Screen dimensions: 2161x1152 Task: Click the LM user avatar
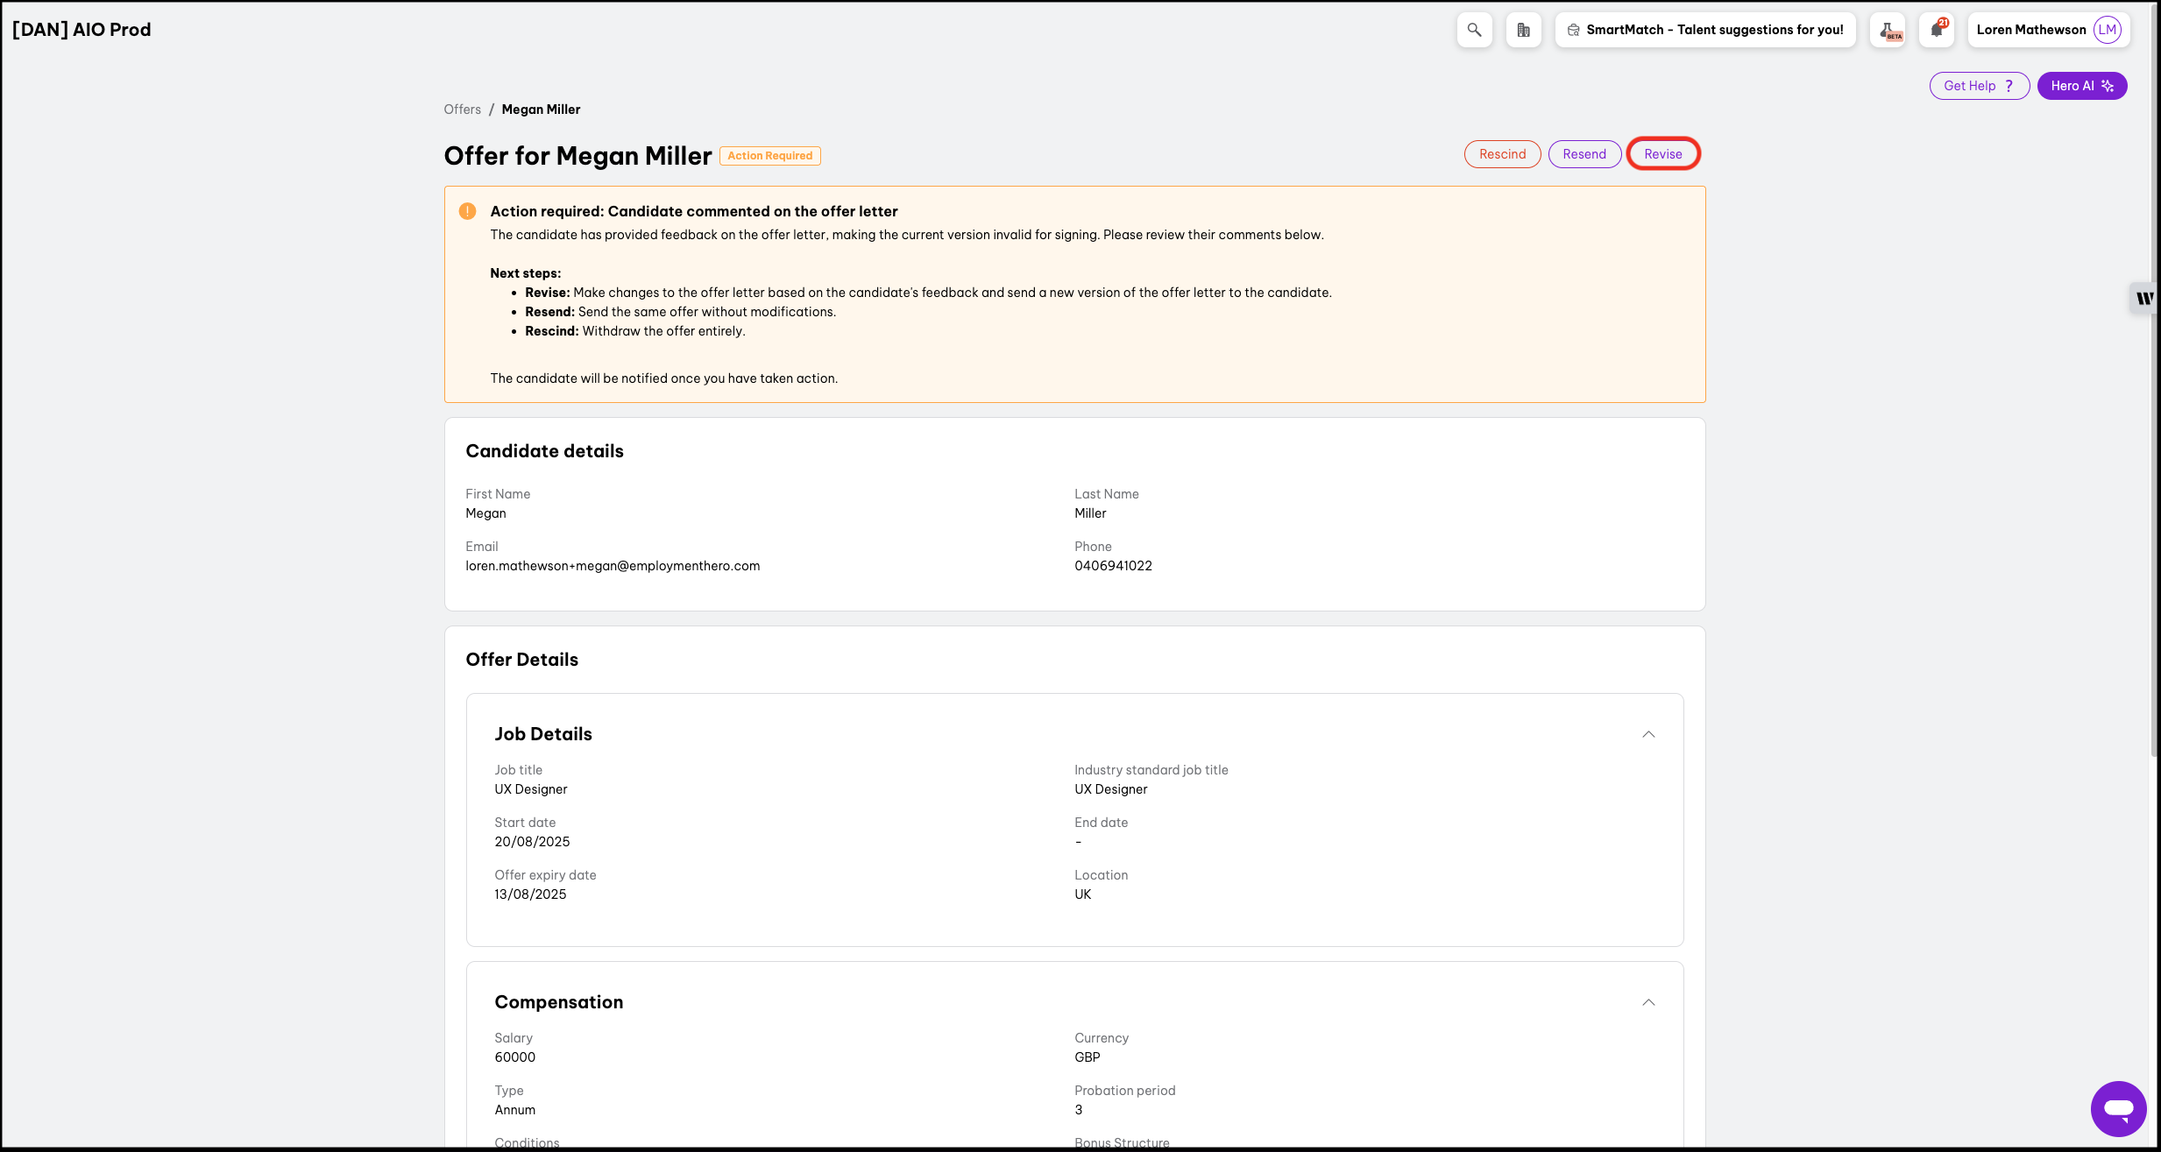(2107, 30)
